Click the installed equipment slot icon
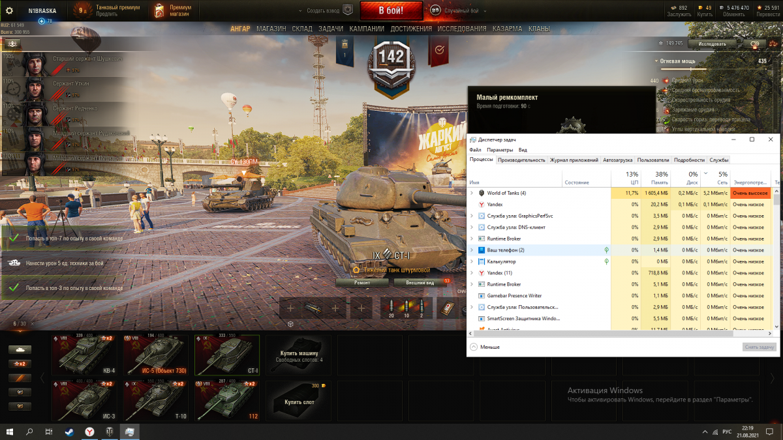This screenshot has width=783, height=440. click(x=313, y=308)
